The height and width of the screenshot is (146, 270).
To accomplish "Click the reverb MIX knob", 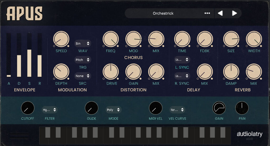I will tap(254, 72).
